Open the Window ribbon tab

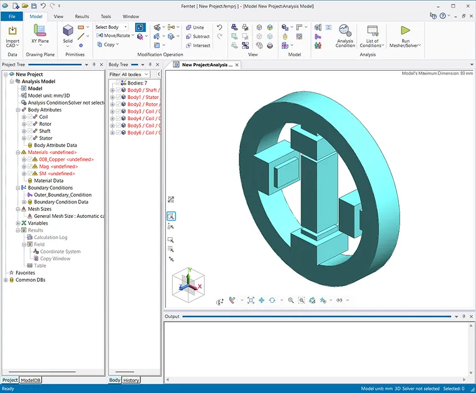click(x=131, y=16)
